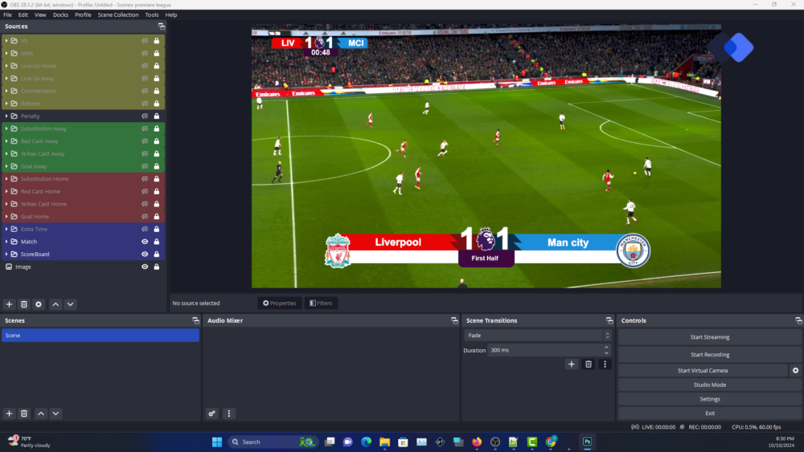Select the Scene entry in Scenes list
804x452 pixels.
[x=100, y=336]
